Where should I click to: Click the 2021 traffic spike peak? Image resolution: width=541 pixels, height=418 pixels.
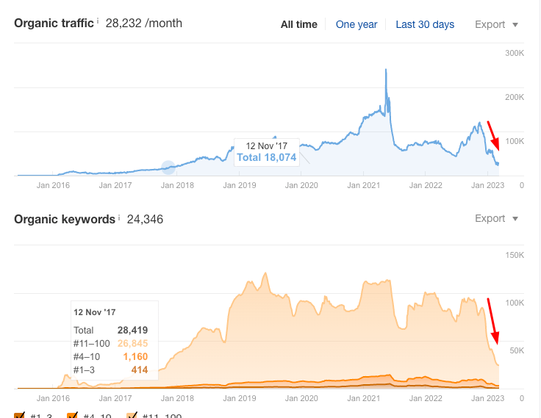[386, 70]
